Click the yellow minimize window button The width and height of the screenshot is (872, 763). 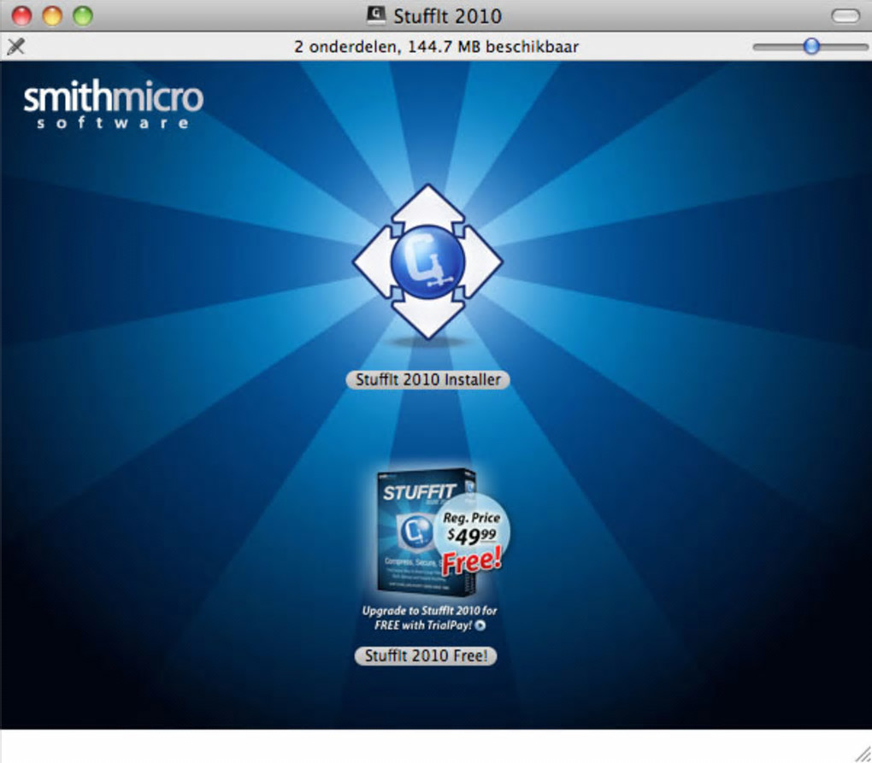click(52, 16)
